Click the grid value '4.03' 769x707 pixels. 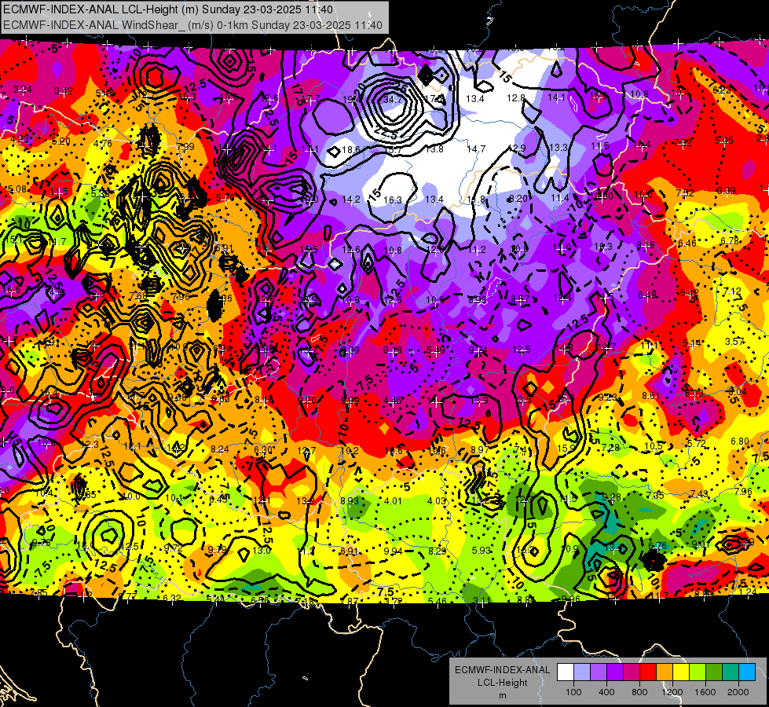click(437, 501)
